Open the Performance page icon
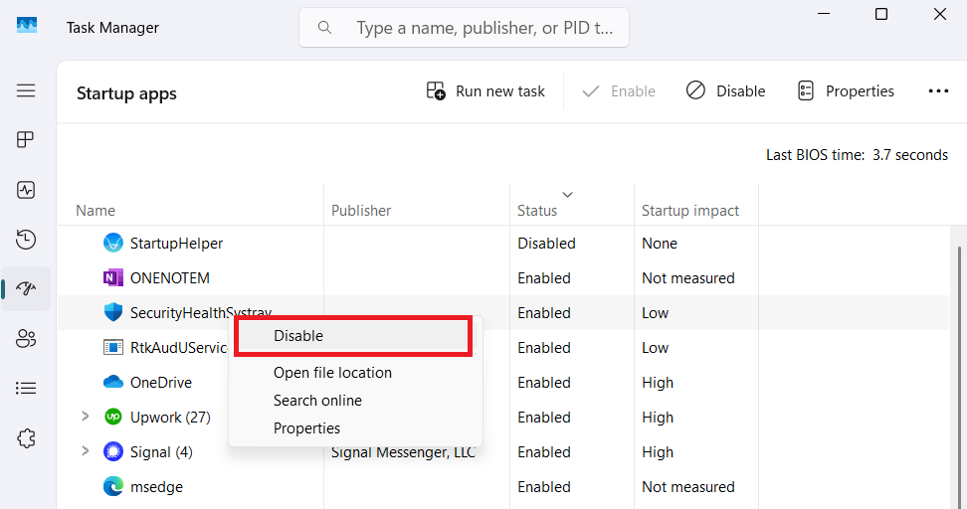The height and width of the screenshot is (509, 967). point(26,190)
